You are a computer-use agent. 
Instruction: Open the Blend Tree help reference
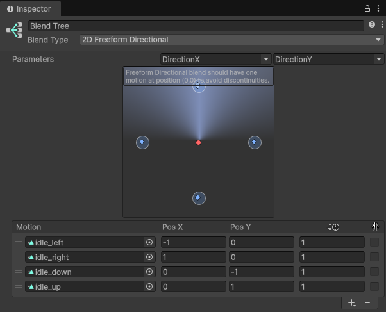372,24
